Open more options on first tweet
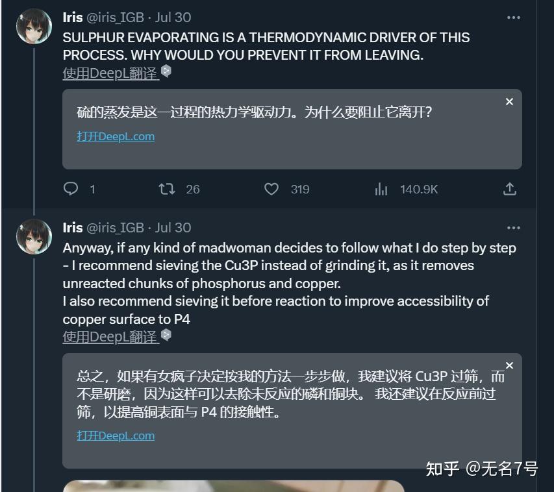This screenshot has width=554, height=492. tap(513, 18)
